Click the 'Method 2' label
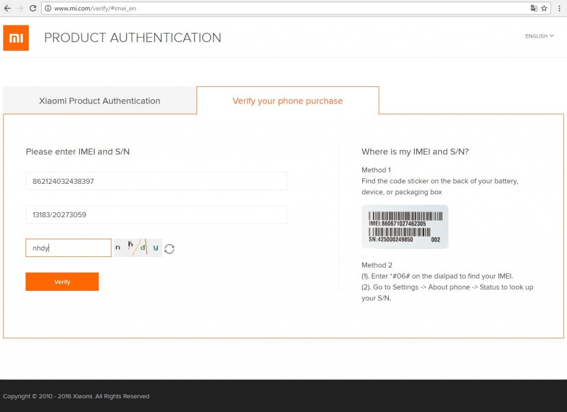This screenshot has width=567, height=412. 377,265
